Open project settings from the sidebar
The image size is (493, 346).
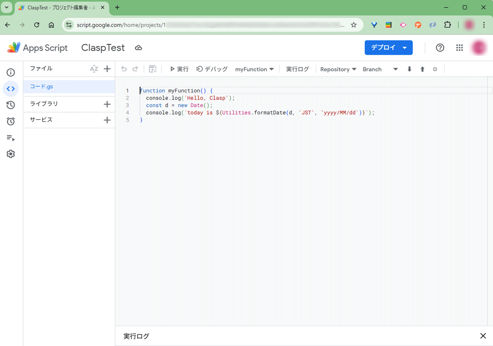pyautogui.click(x=11, y=154)
